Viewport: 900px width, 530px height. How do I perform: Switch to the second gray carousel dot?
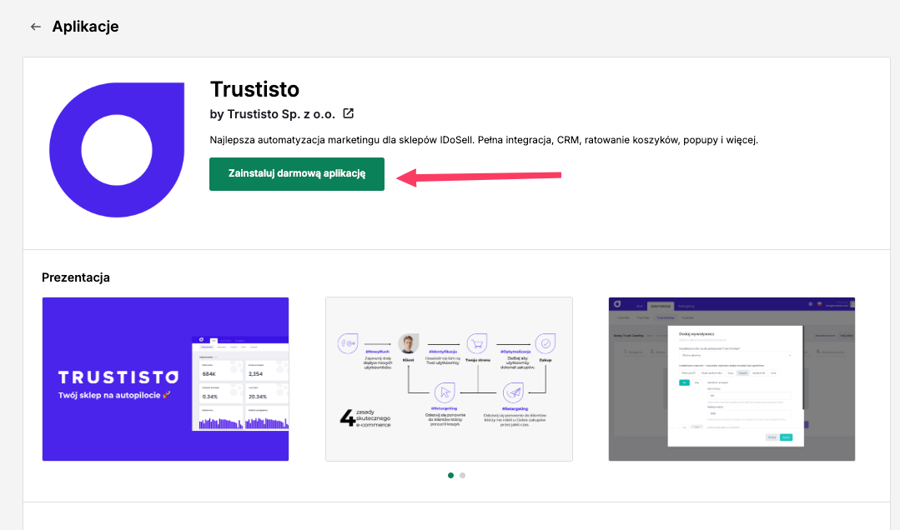tap(463, 475)
